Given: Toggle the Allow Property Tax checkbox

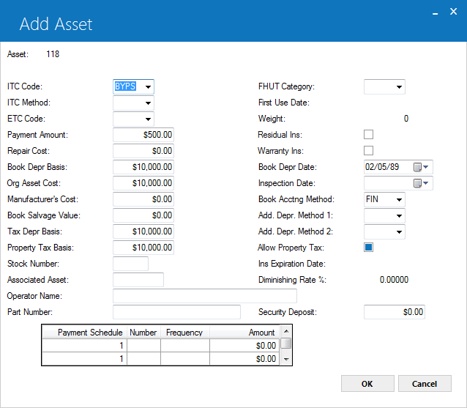Looking at the screenshot, I should click(x=368, y=248).
